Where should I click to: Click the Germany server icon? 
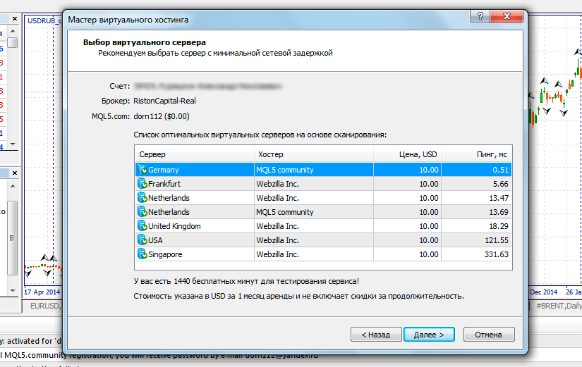point(143,170)
